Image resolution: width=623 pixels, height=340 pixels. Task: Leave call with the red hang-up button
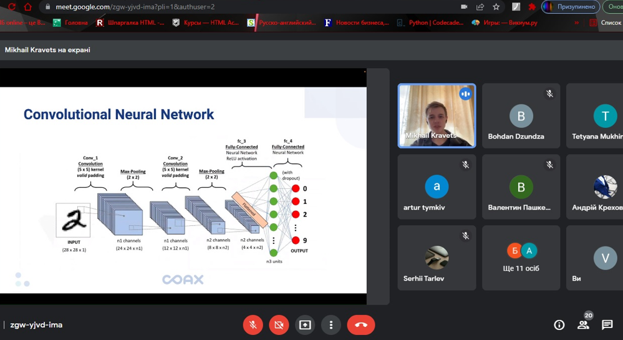pos(360,325)
